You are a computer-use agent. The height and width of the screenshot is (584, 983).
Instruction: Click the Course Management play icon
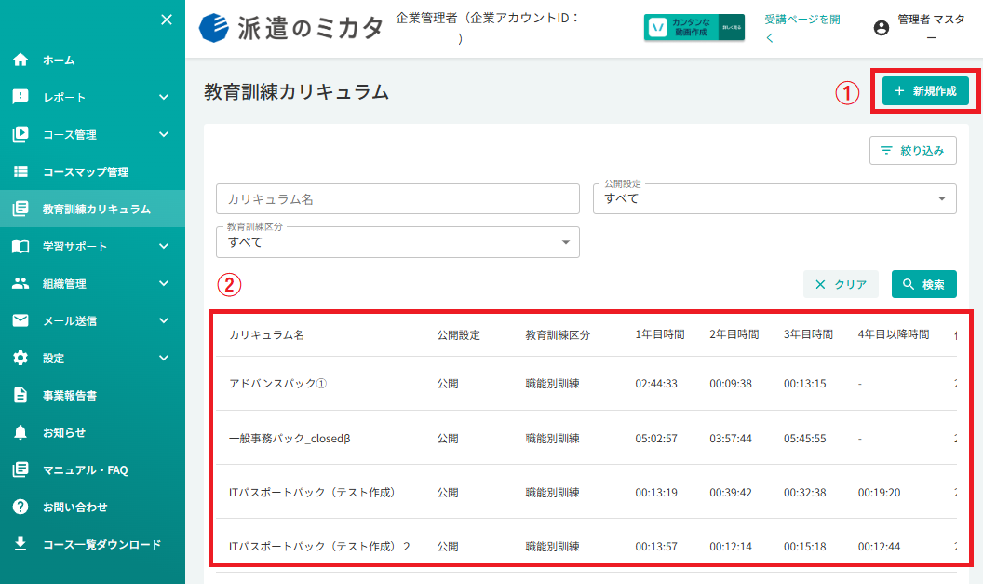20,133
